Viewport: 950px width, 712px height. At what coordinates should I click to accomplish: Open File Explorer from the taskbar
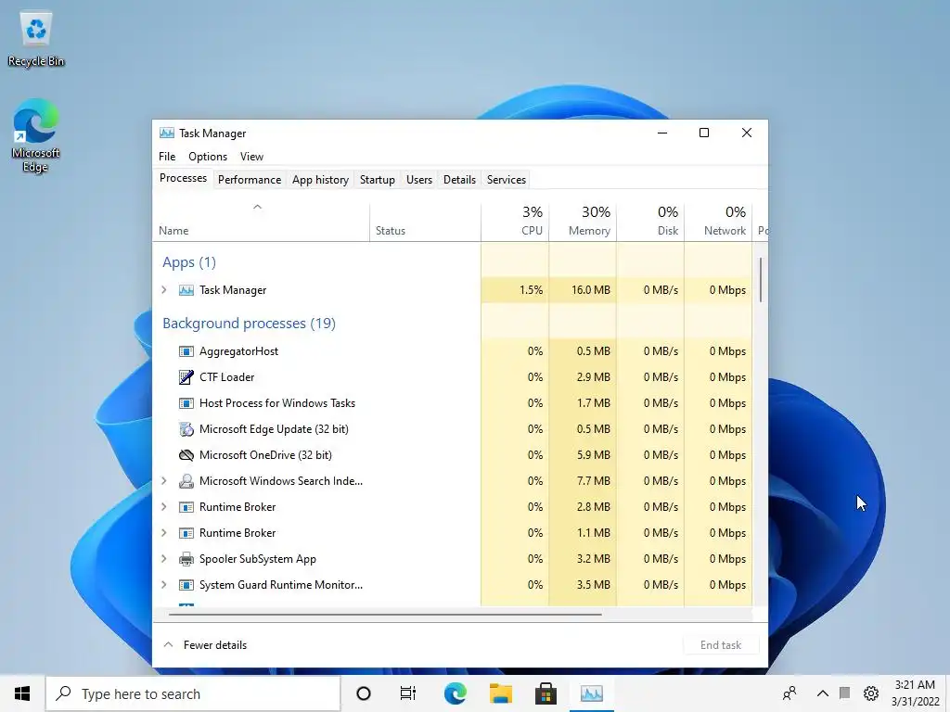point(500,693)
